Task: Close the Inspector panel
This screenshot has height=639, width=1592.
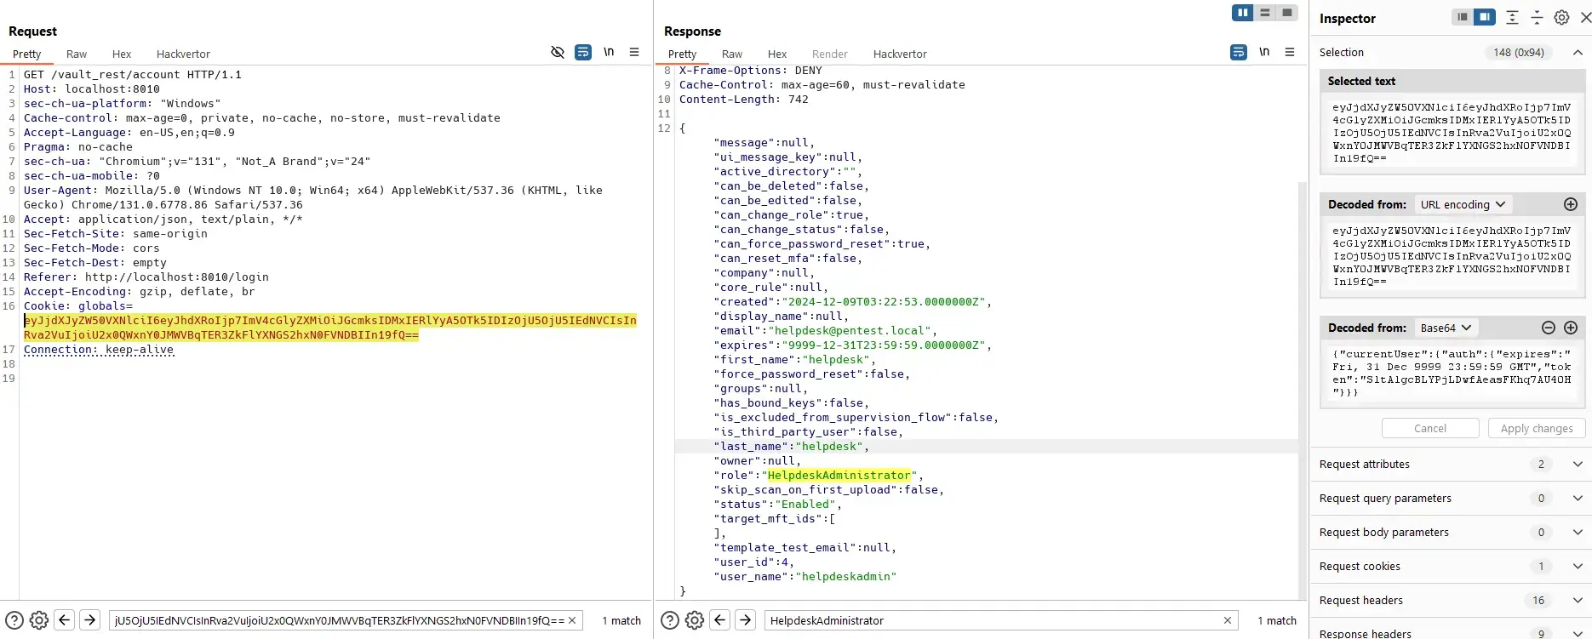Action: pos(1584,17)
